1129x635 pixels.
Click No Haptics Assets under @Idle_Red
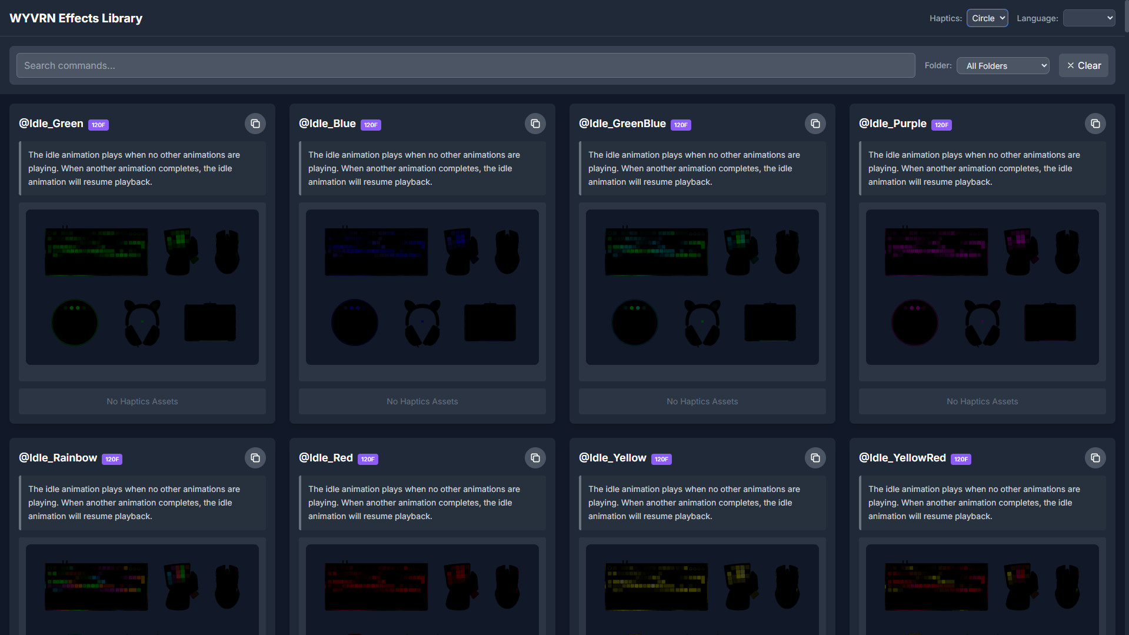pos(422,630)
